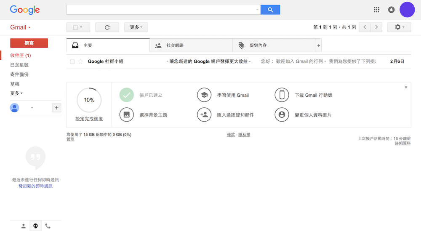Switch to the 促銷內容 tab
The height and width of the screenshot is (231, 421).
pyautogui.click(x=274, y=45)
